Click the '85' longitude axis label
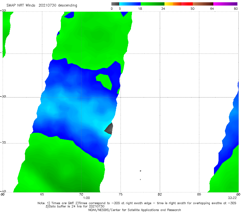 (x=199, y=194)
